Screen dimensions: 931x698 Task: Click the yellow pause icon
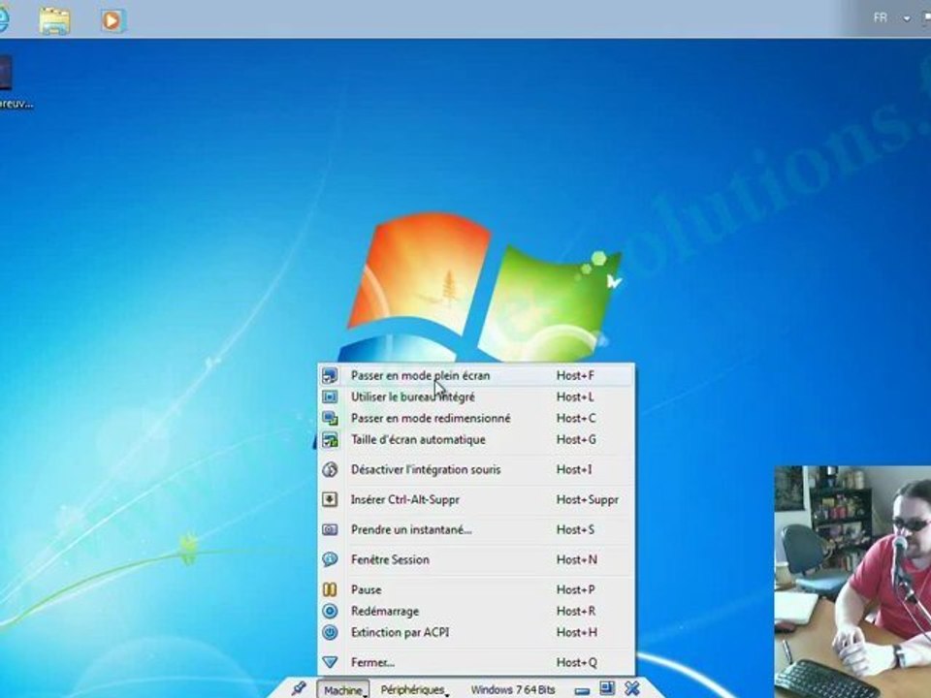tap(330, 589)
